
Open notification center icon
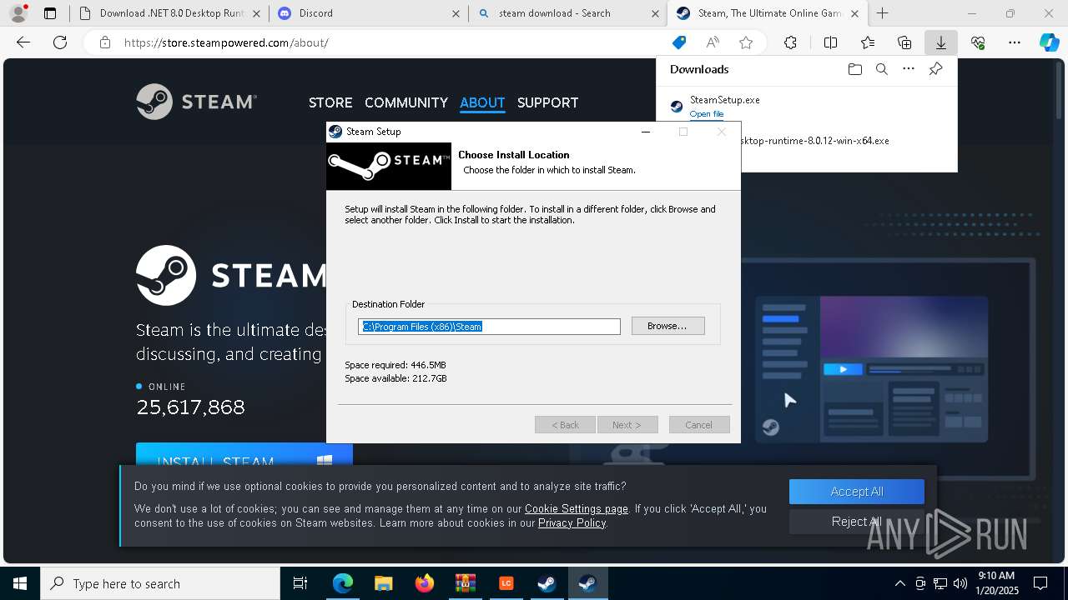[1040, 583]
